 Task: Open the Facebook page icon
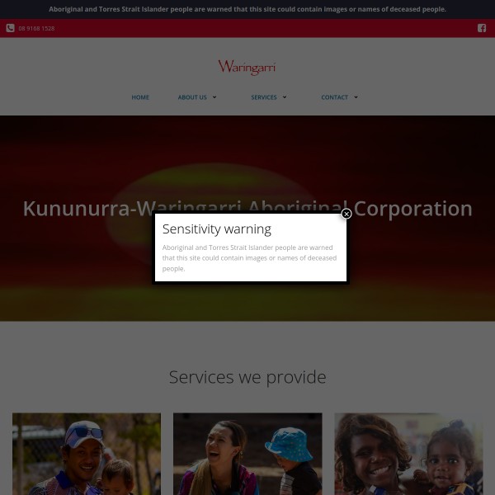(x=482, y=28)
